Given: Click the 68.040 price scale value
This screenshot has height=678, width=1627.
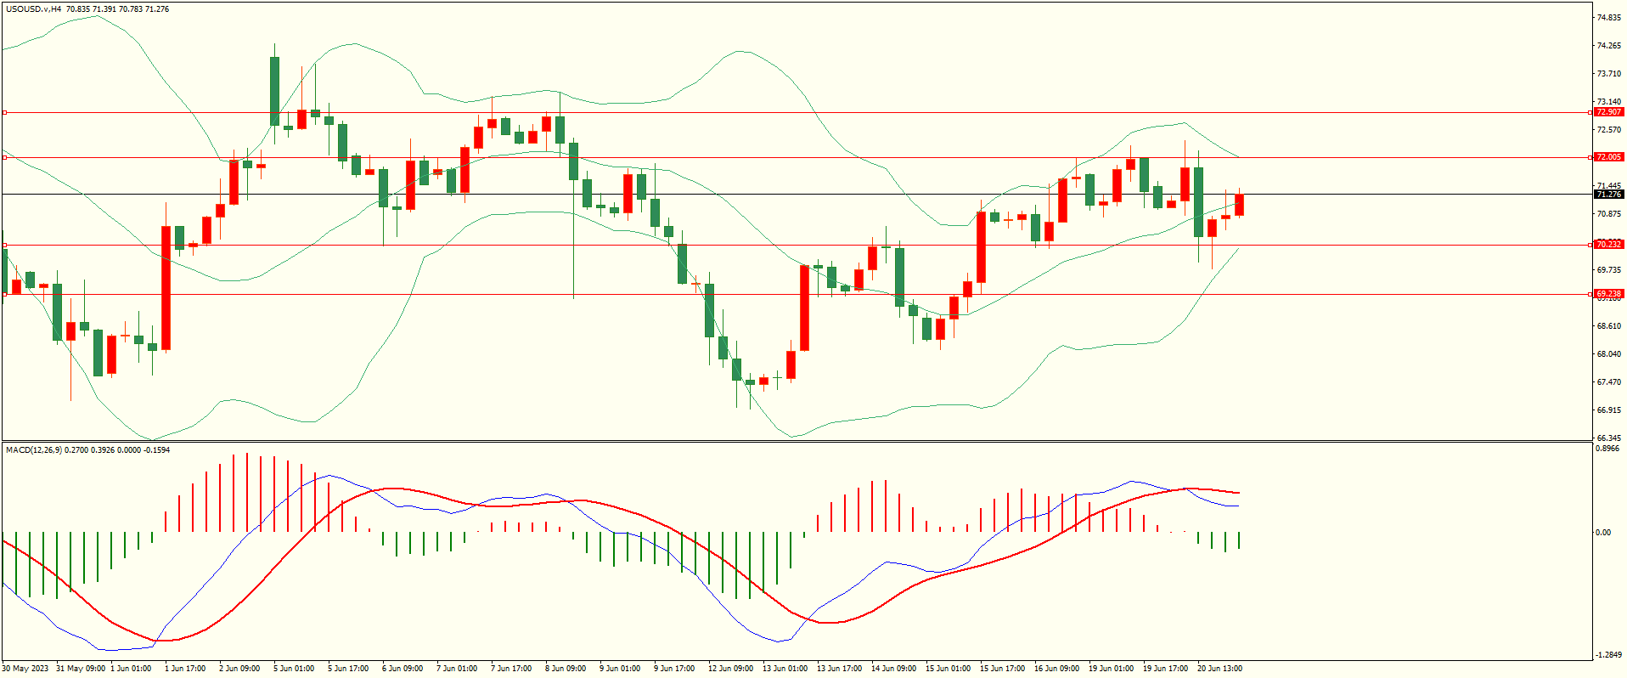Looking at the screenshot, I should pos(1608,354).
